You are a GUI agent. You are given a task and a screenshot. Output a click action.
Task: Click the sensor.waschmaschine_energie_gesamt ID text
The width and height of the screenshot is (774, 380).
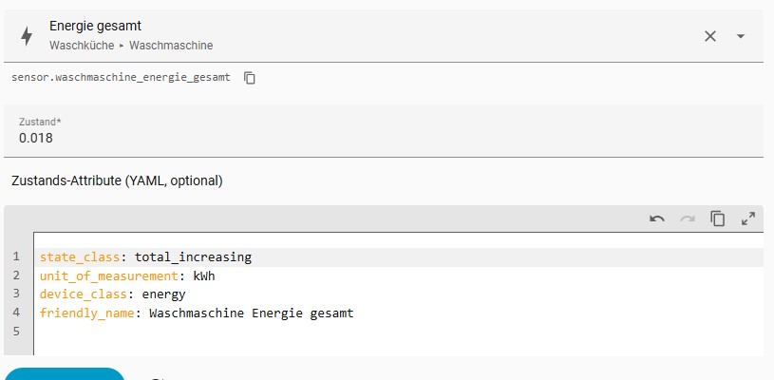coord(121,78)
